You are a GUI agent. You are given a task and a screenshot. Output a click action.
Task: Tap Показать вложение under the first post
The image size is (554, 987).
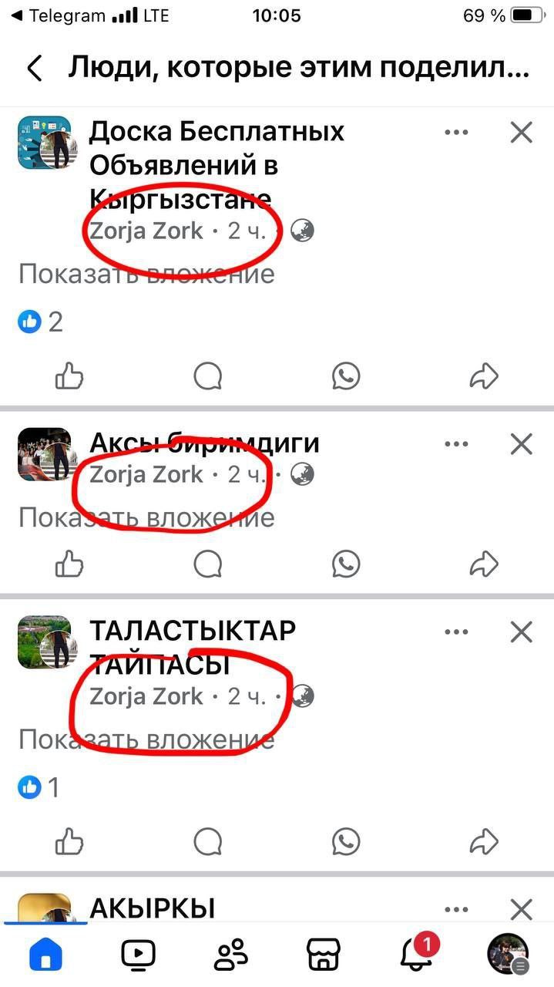point(146,274)
